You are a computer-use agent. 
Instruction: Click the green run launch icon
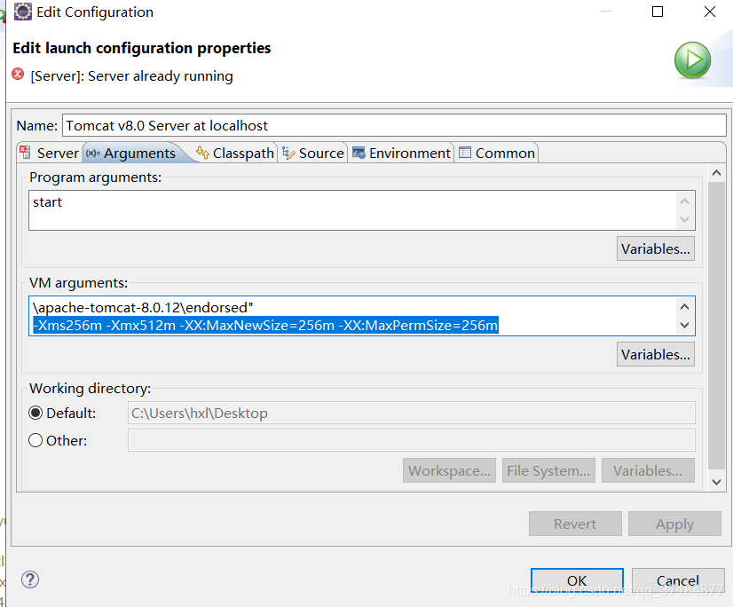[x=692, y=60]
